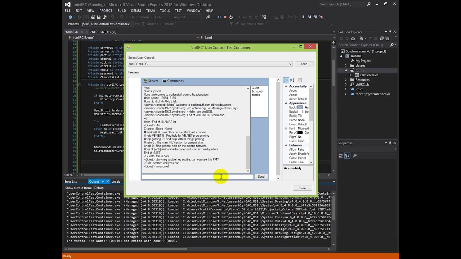This screenshot has width=461, height=259.
Task: Toggle the bookmark icon in toolbar
Action: coord(303,17)
